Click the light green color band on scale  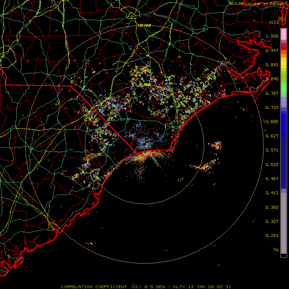pyautogui.click(x=284, y=88)
